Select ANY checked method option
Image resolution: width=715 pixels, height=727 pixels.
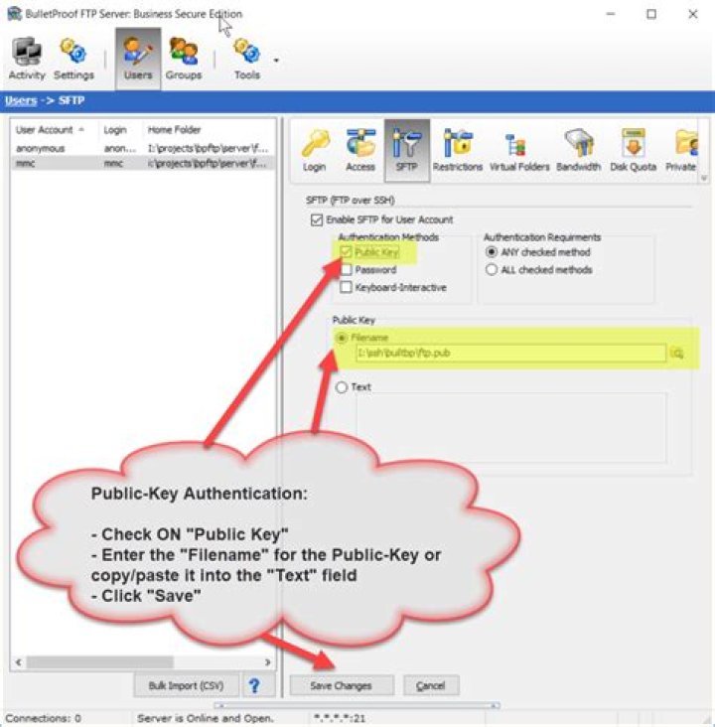pyautogui.click(x=492, y=252)
